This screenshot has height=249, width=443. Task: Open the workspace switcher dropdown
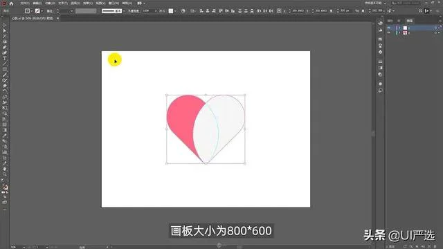pyautogui.click(x=375, y=3)
